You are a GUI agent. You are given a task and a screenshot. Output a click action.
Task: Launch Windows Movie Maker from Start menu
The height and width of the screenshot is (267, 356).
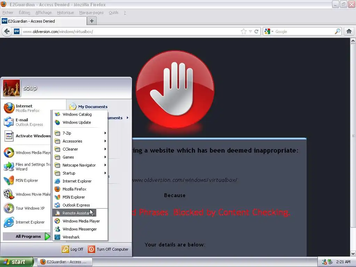click(x=27, y=194)
